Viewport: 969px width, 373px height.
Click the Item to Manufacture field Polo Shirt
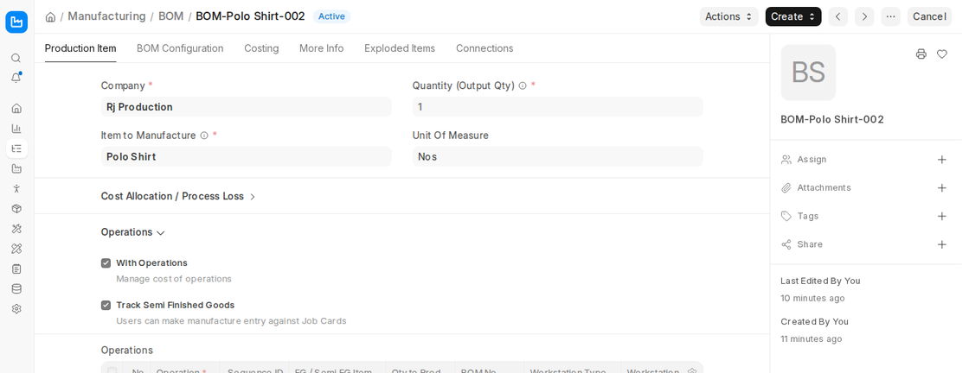[x=246, y=156]
